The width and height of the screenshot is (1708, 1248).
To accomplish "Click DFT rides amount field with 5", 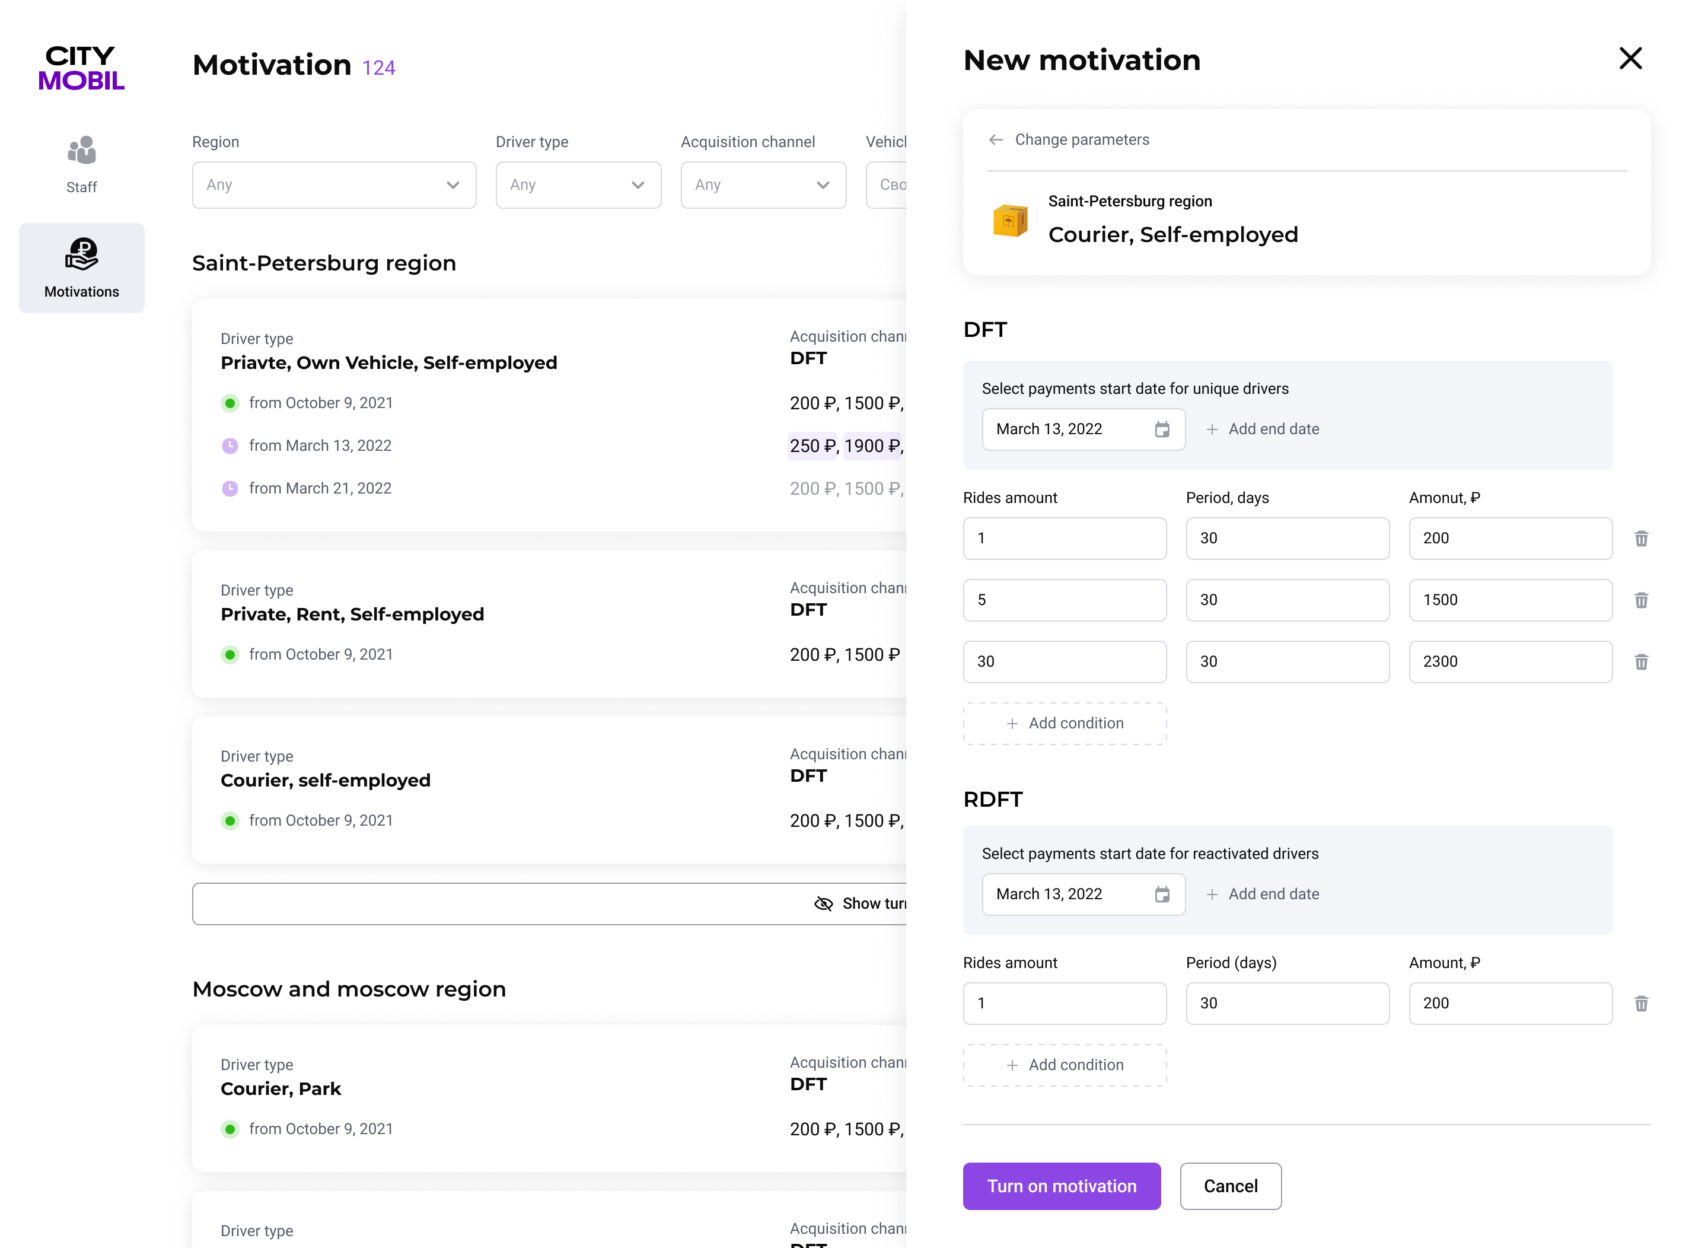I will [1065, 601].
